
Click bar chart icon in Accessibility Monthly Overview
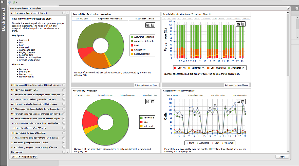[238, 102]
